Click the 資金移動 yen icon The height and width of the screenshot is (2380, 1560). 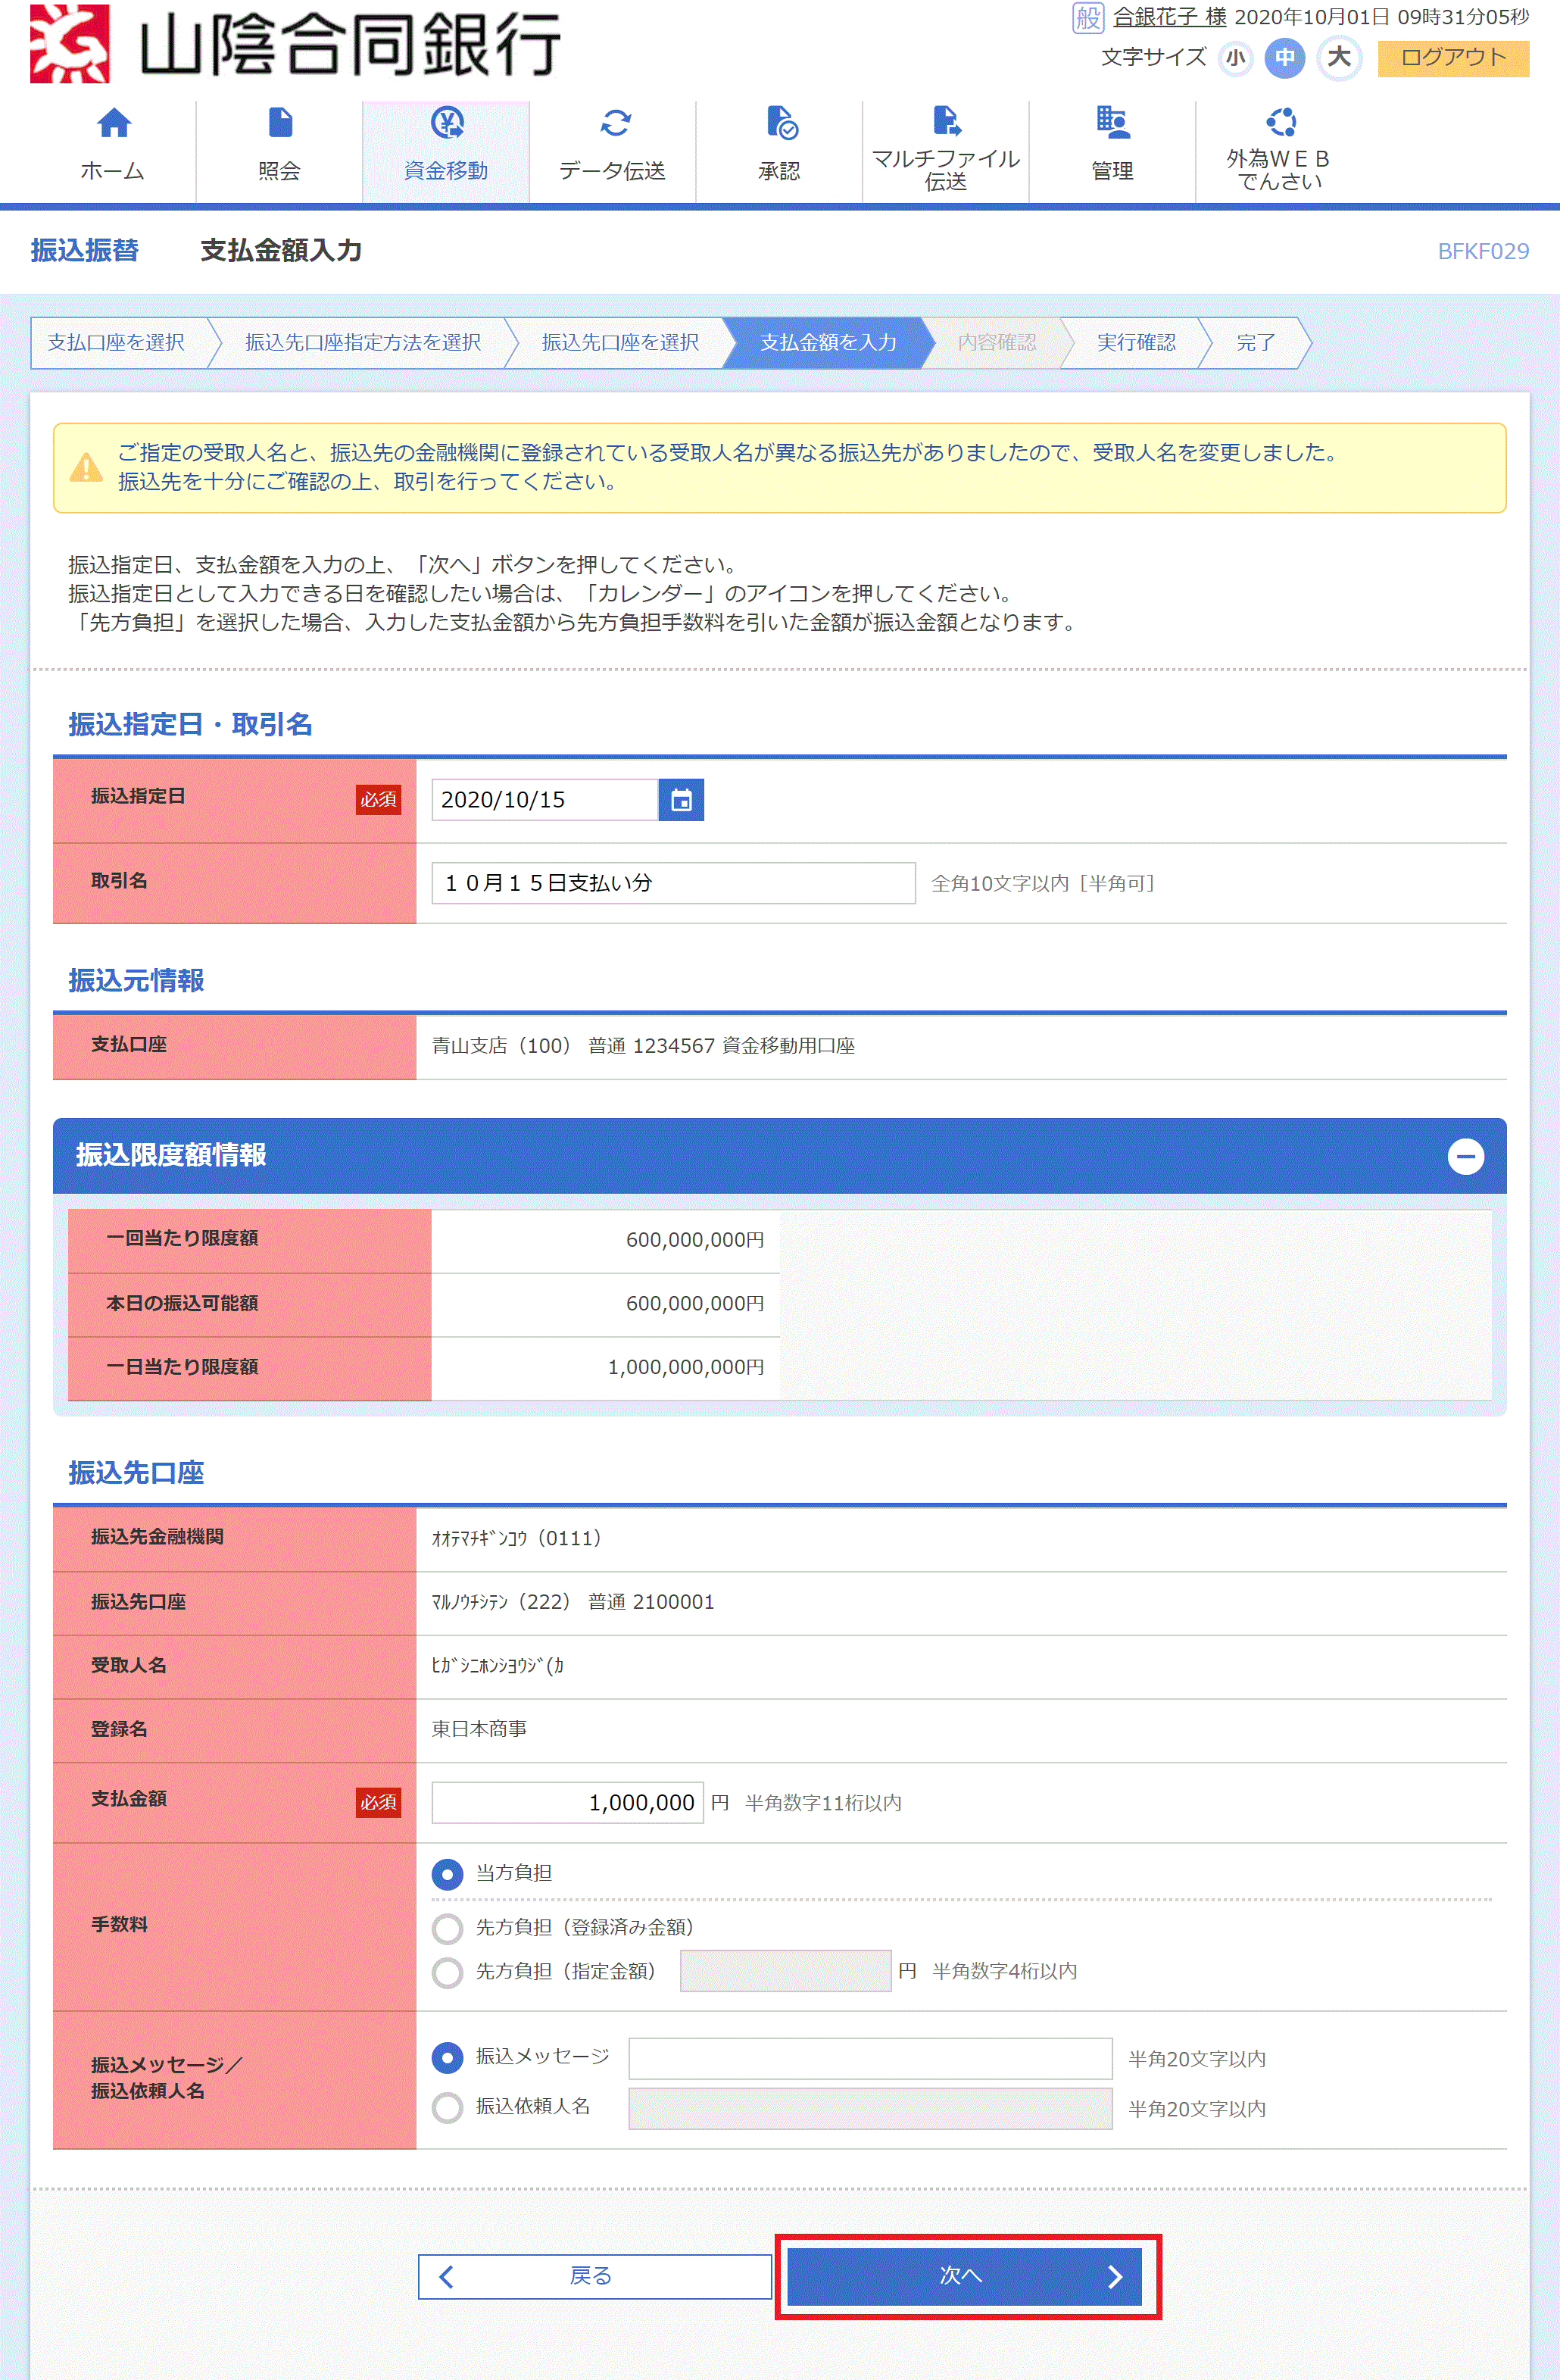coord(446,123)
